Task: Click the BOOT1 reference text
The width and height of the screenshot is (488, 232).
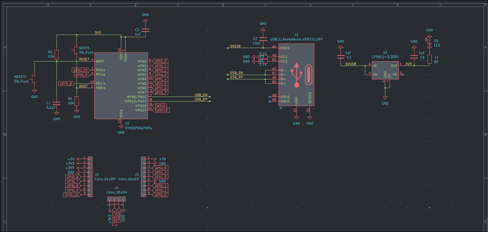Action: pyautogui.click(x=84, y=48)
